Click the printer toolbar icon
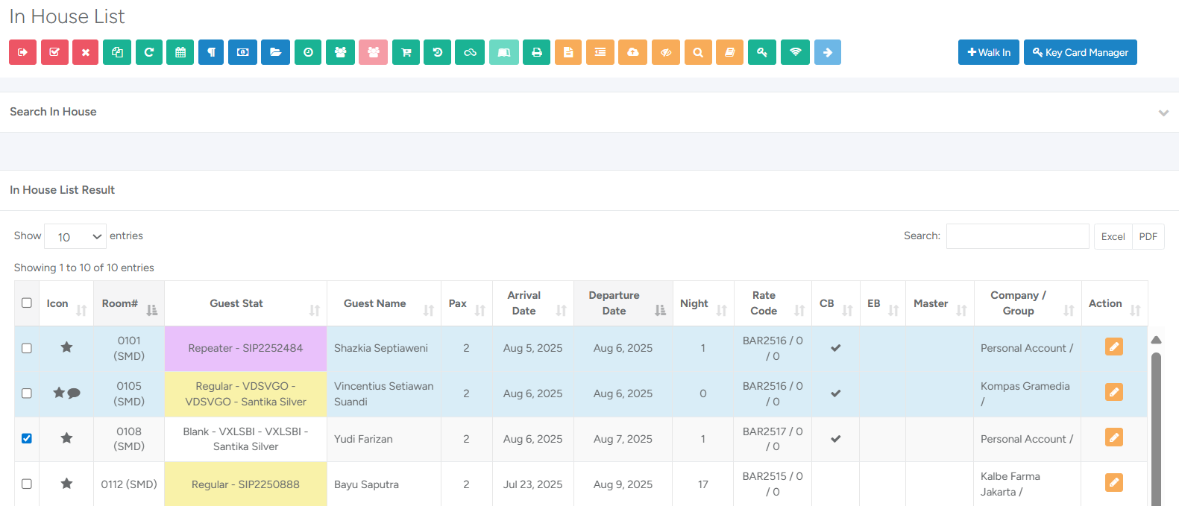Image resolution: width=1179 pixels, height=506 pixels. 537,52
